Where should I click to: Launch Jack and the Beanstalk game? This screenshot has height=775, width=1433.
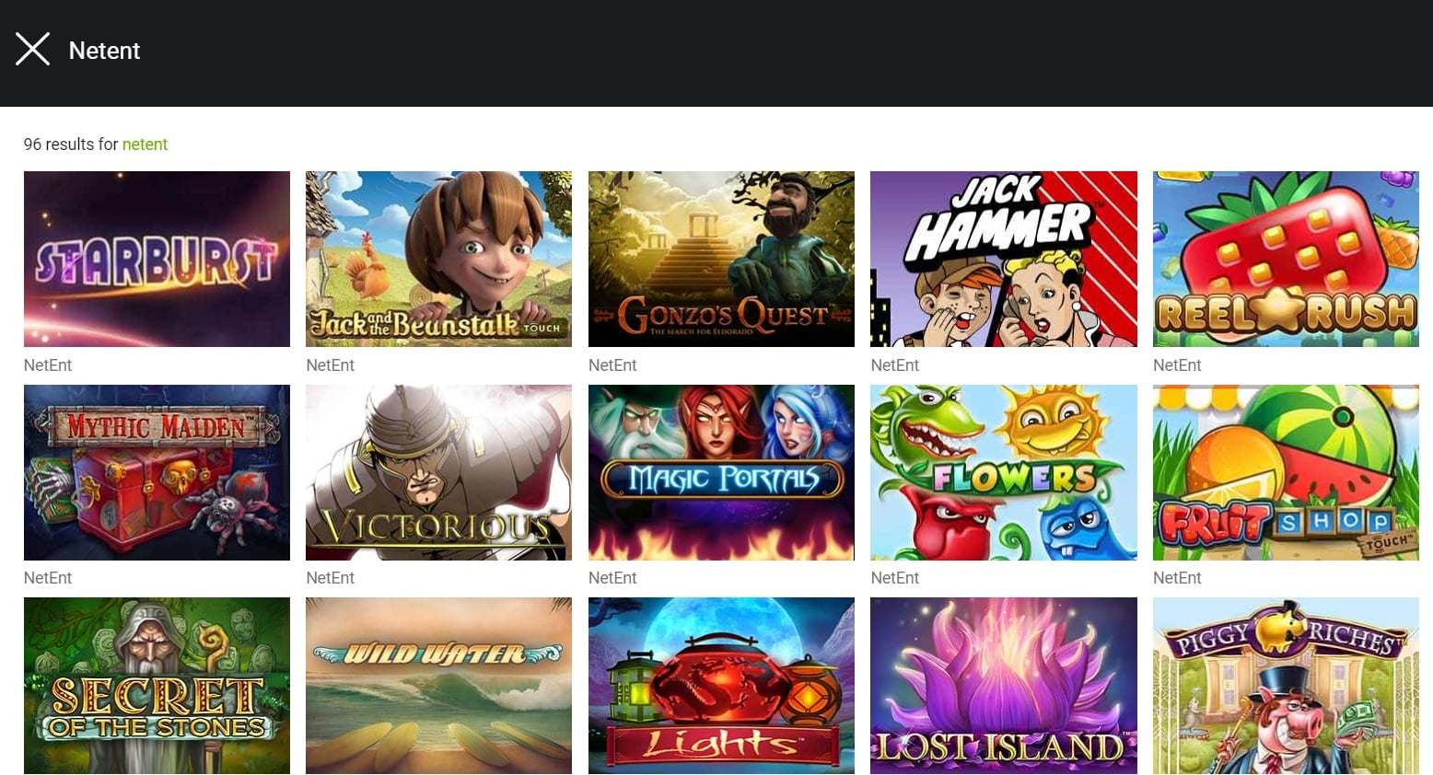click(x=438, y=259)
